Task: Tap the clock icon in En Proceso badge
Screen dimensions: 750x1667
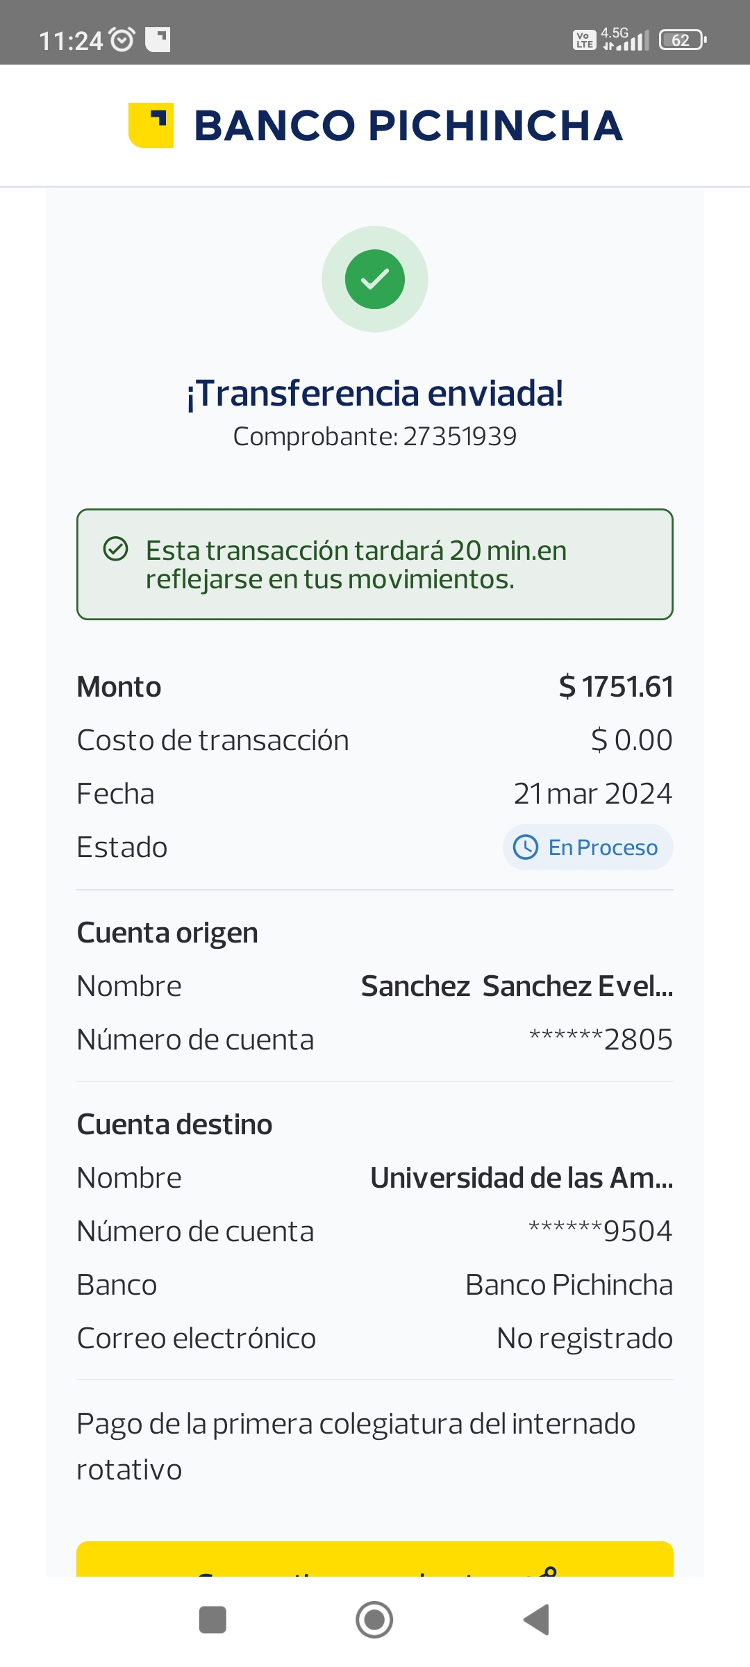Action: (526, 847)
